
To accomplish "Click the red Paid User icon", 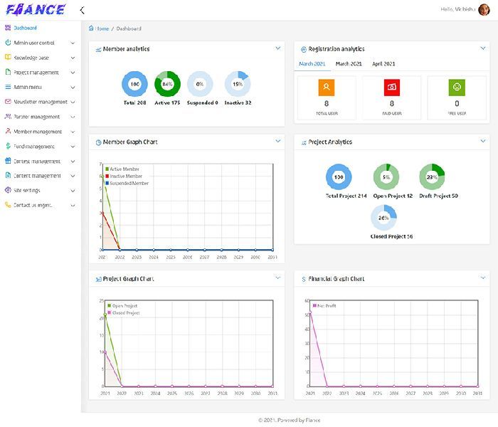I will coord(391,87).
